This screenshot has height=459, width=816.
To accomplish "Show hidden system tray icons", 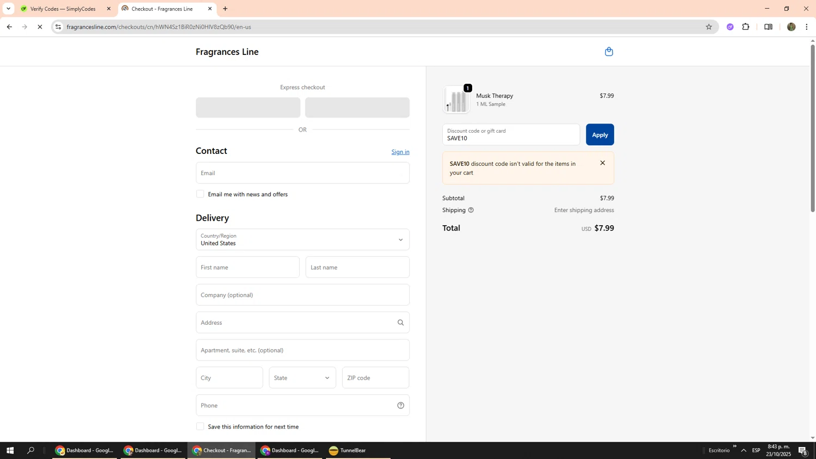I will (744, 450).
